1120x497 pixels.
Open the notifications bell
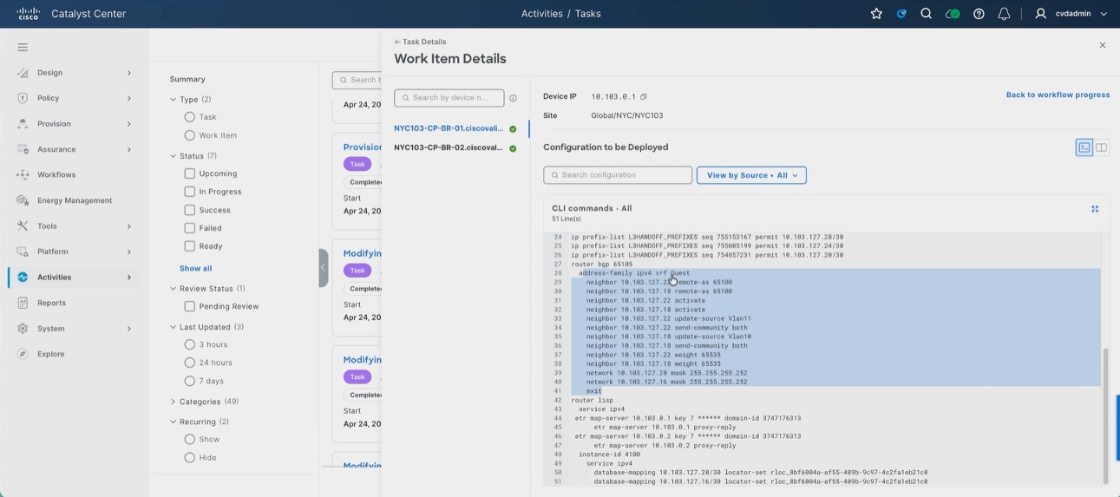(x=1004, y=14)
